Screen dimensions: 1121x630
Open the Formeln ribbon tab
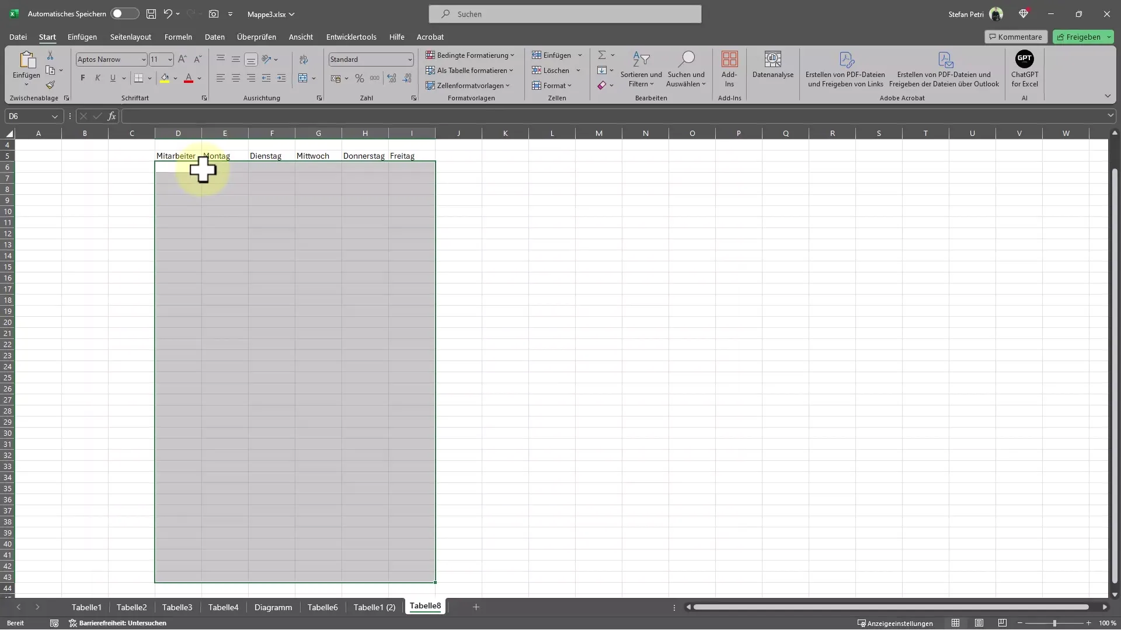coord(178,36)
